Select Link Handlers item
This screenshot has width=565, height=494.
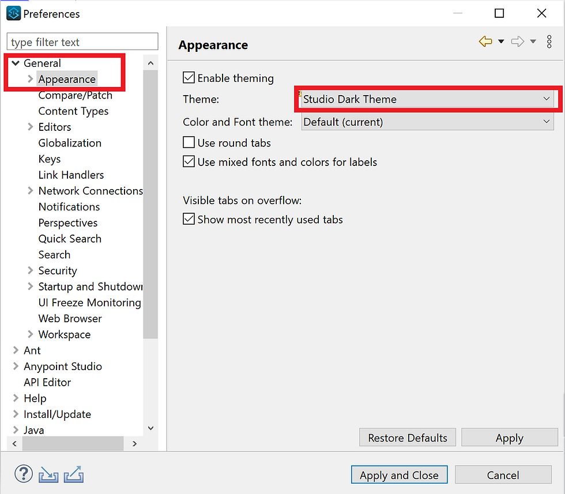coord(71,175)
